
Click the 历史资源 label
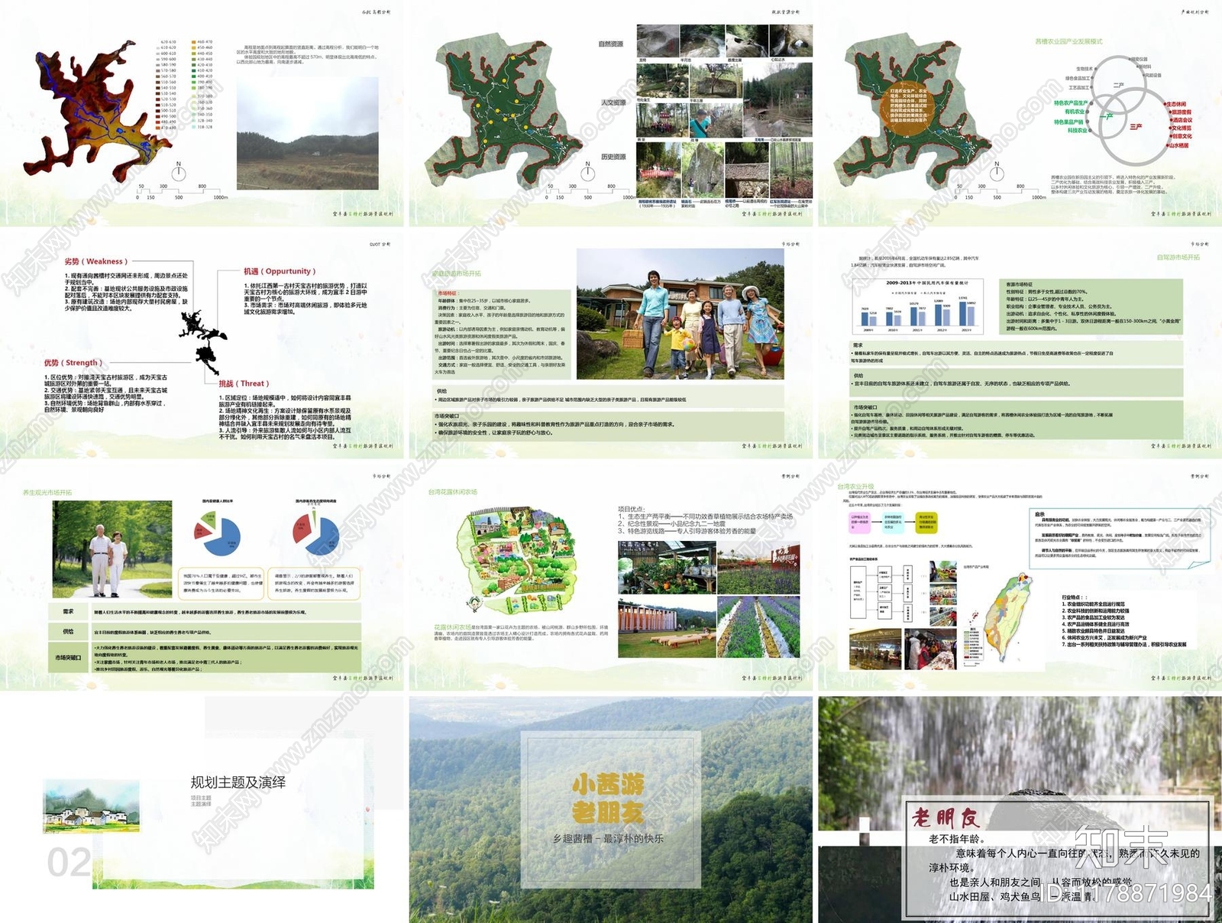tap(613, 157)
